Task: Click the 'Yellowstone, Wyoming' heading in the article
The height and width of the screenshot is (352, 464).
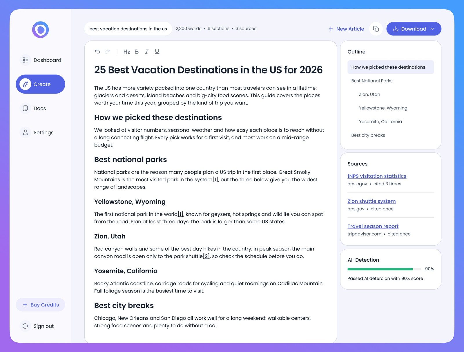Action: tap(130, 202)
